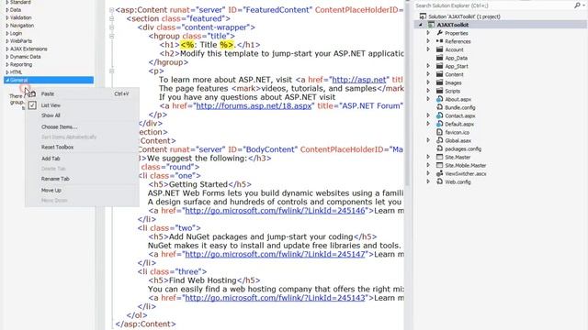Expand the Data toolbox group
The width and height of the screenshot is (588, 330).
click(7, 10)
